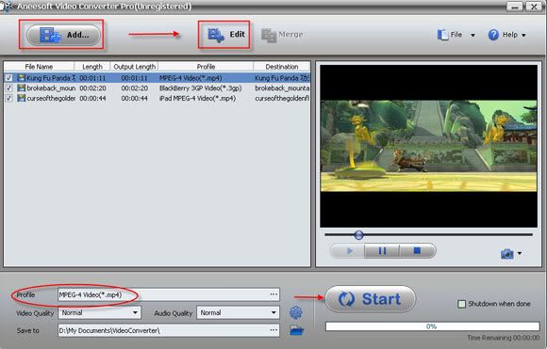Select the 00:02:20 length cell
547x349 pixels.
click(x=92, y=88)
